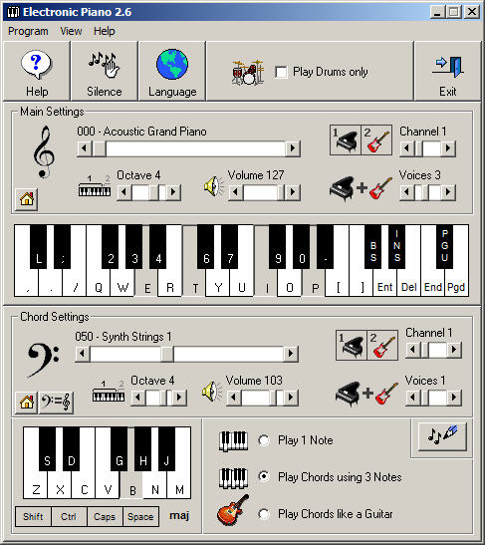Image resolution: width=485 pixels, height=545 pixels.
Task: Raise Volume 103 with right arrow
Action: (291, 398)
